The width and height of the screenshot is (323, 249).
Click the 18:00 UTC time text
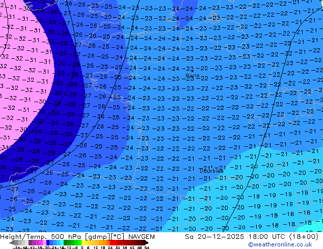(x=268, y=237)
